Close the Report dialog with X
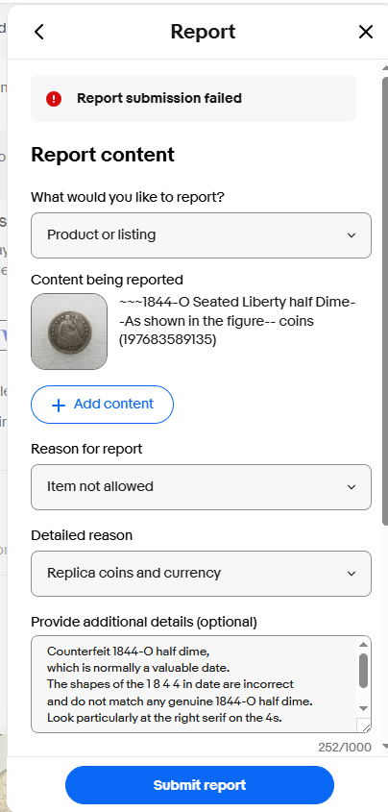The image size is (388, 812). tap(365, 32)
